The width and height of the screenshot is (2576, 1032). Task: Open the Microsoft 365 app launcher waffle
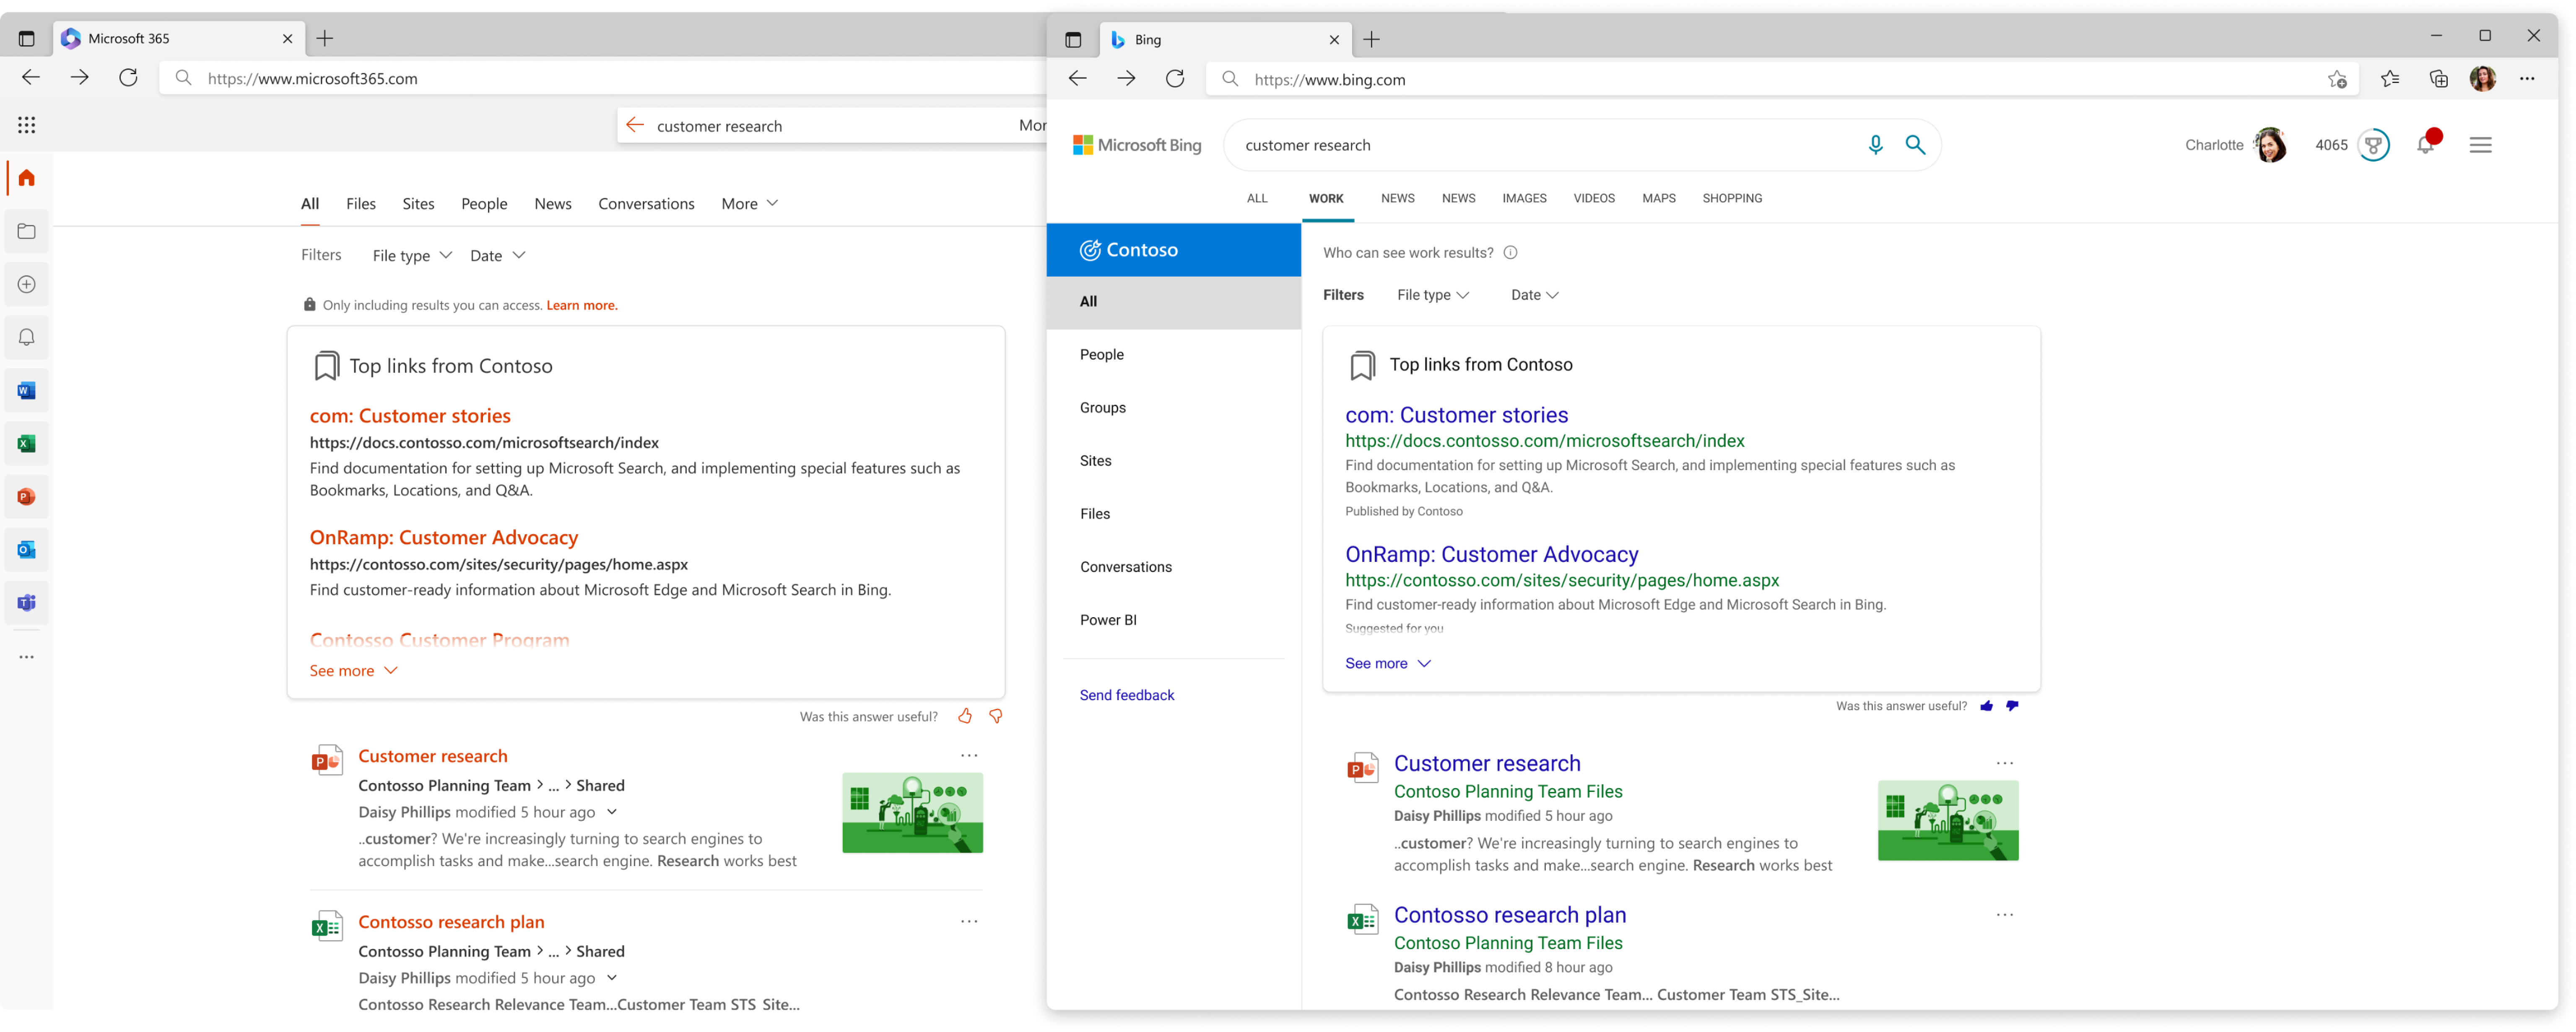pos(27,125)
